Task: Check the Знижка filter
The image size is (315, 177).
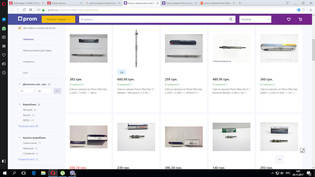Action: (x=19, y=39)
